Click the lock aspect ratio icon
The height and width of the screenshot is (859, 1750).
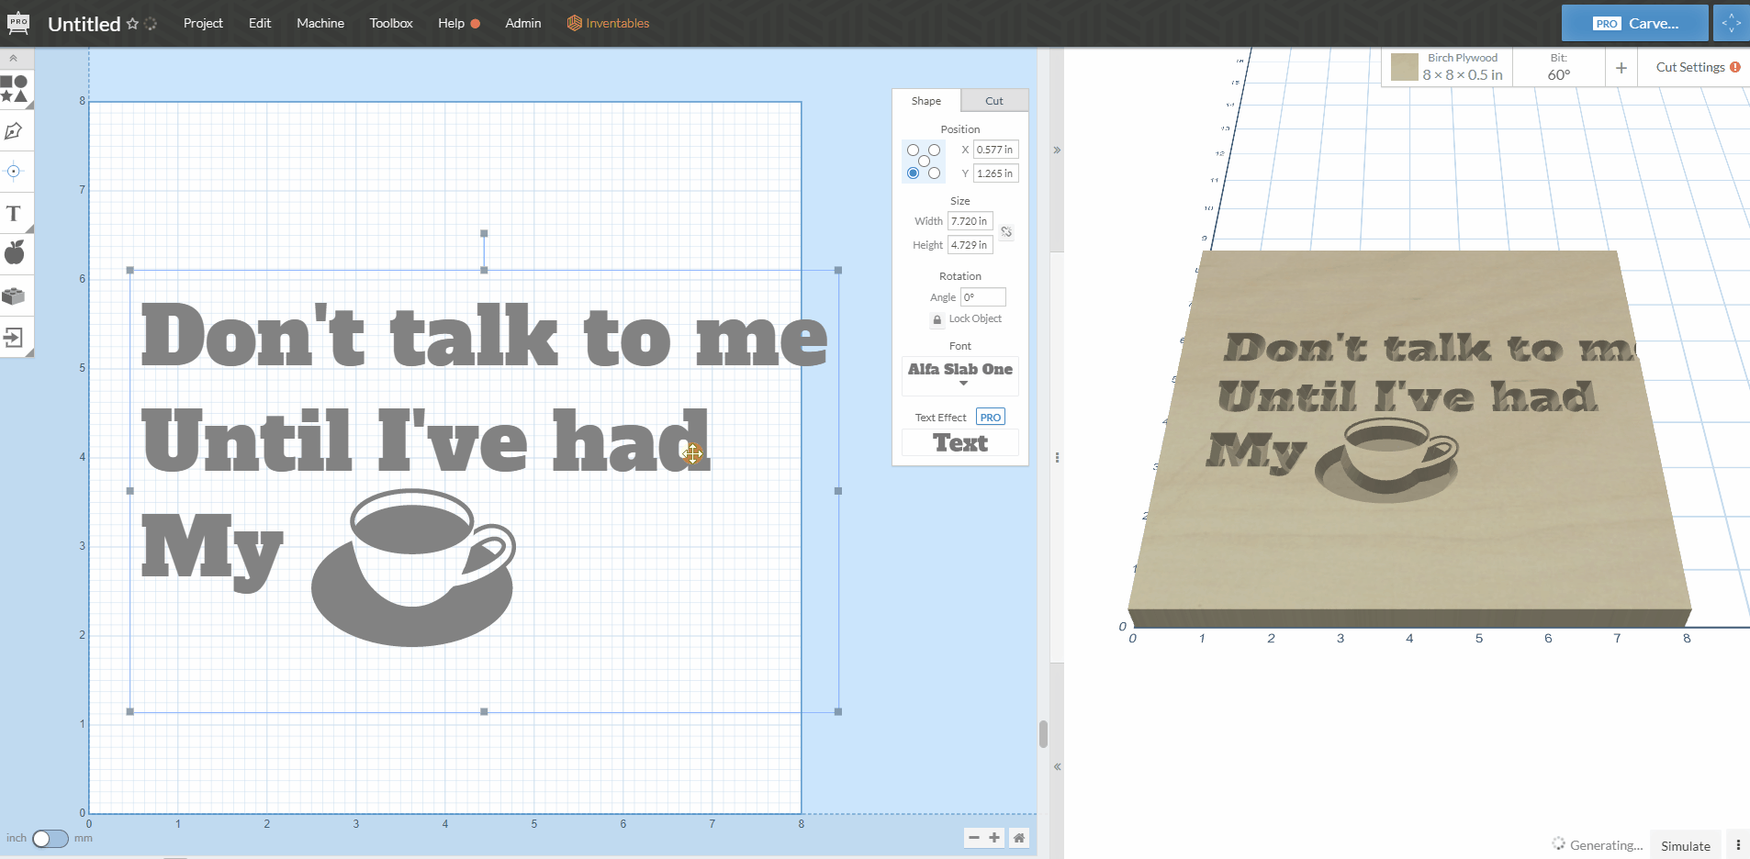coord(1006,232)
